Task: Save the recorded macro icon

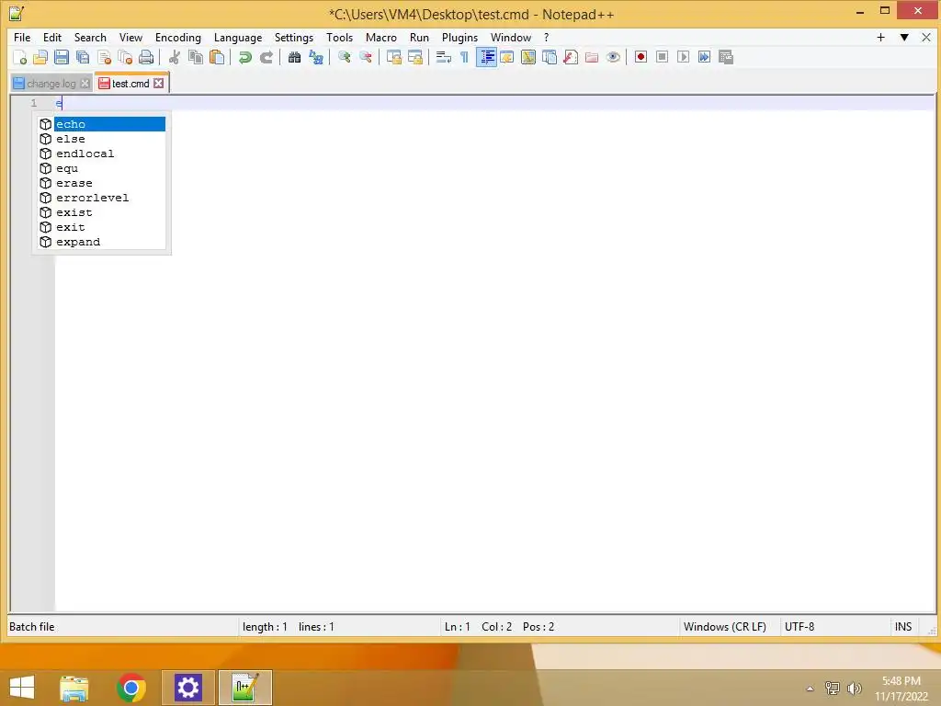Action: click(726, 57)
